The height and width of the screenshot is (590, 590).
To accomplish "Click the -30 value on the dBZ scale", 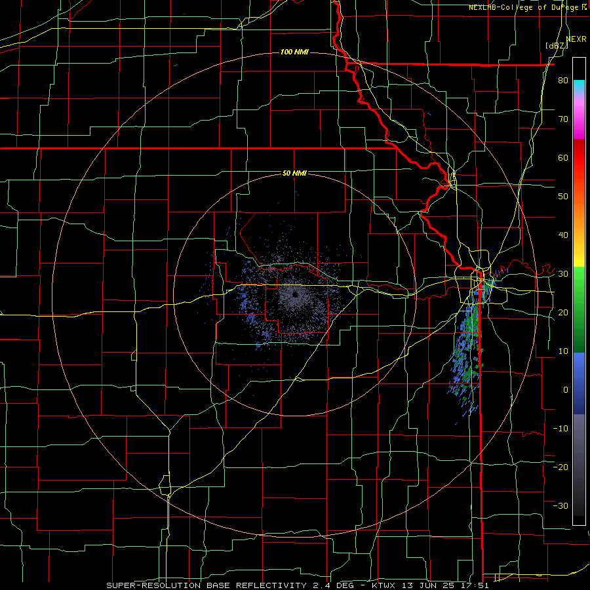I will pos(560,505).
